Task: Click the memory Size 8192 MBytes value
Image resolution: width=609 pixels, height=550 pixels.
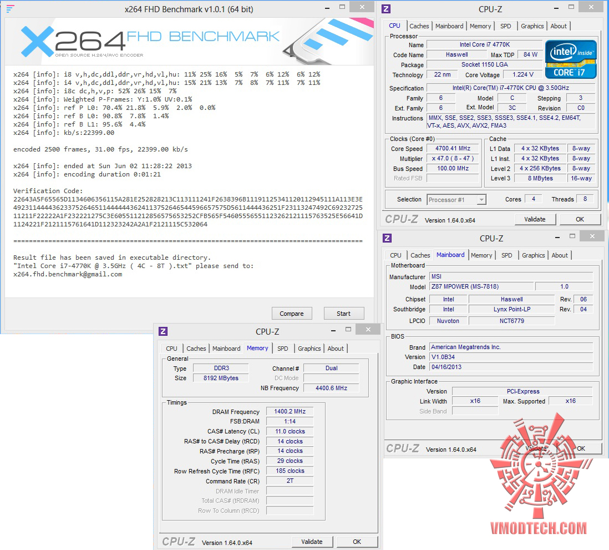Action: click(221, 378)
